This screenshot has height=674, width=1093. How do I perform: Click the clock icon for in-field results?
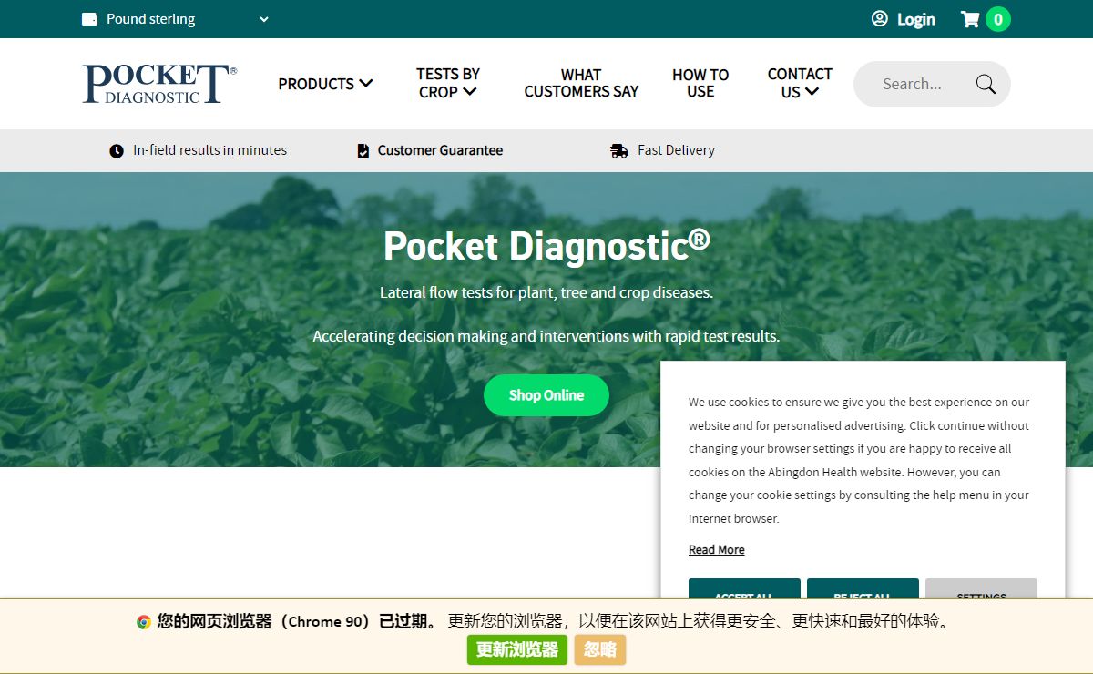[x=117, y=151]
